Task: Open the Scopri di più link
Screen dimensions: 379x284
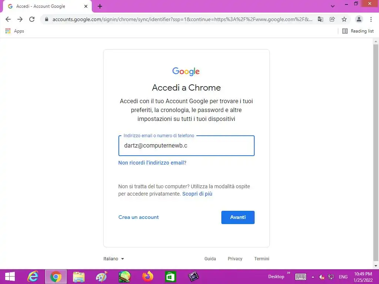Action: (x=197, y=194)
